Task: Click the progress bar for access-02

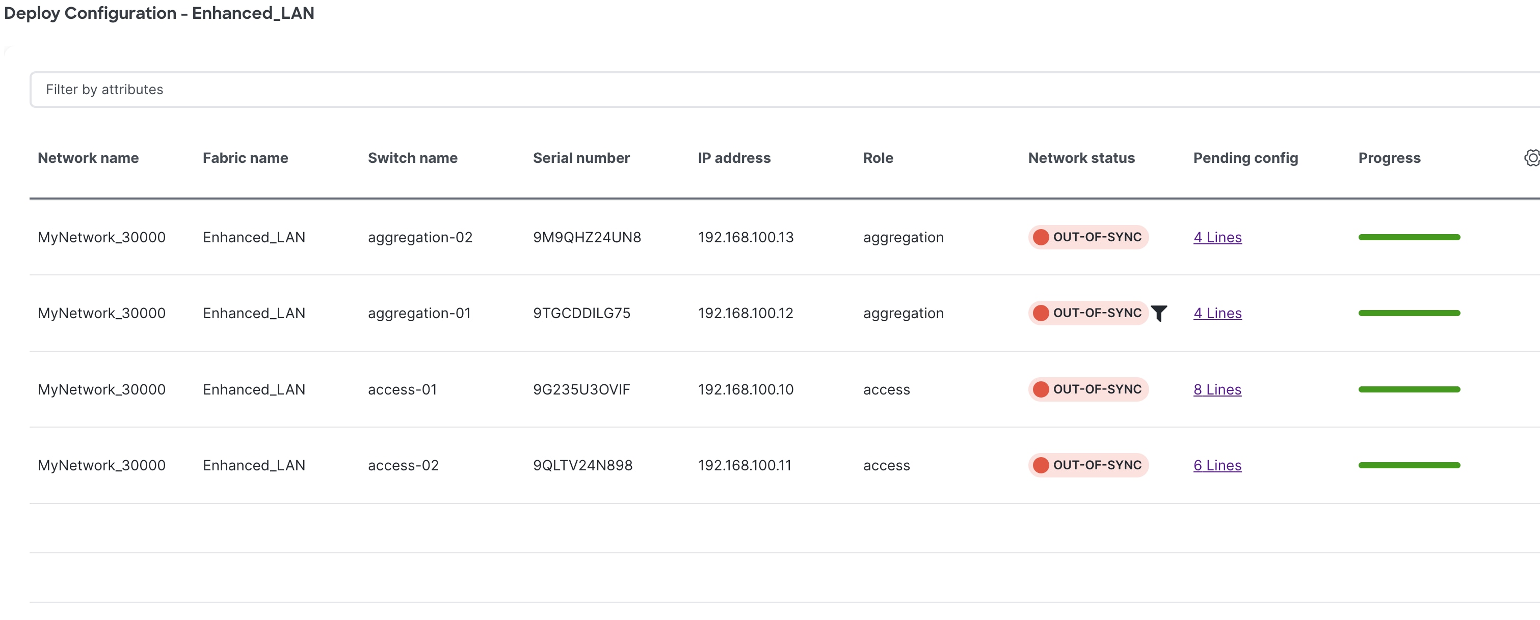Action: click(x=1409, y=465)
